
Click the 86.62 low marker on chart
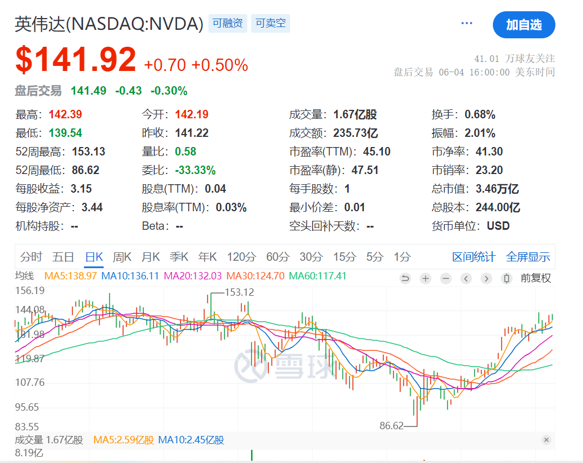pos(391,425)
